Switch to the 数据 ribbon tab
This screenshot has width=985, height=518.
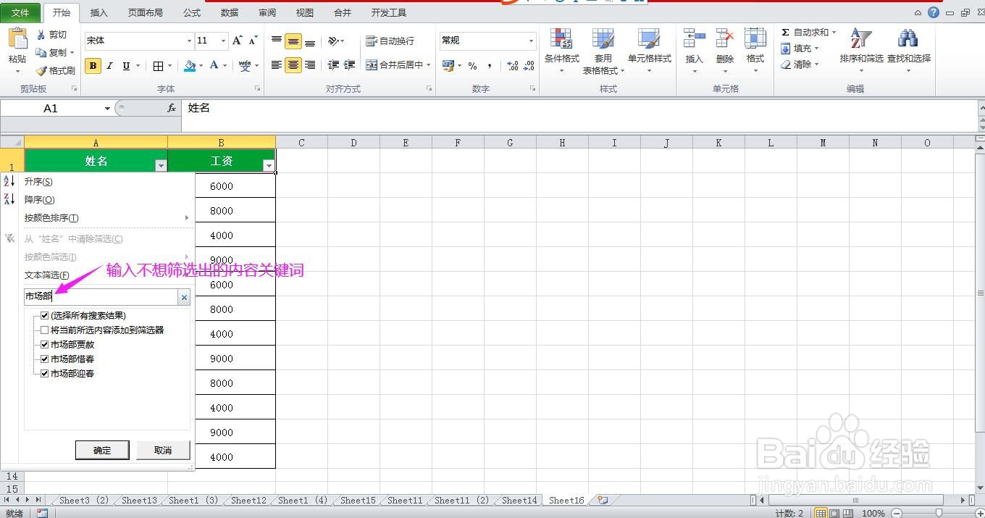pyautogui.click(x=228, y=12)
